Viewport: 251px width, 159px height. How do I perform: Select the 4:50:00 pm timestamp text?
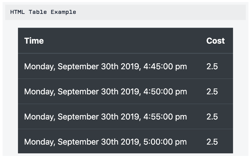[x=105, y=92]
